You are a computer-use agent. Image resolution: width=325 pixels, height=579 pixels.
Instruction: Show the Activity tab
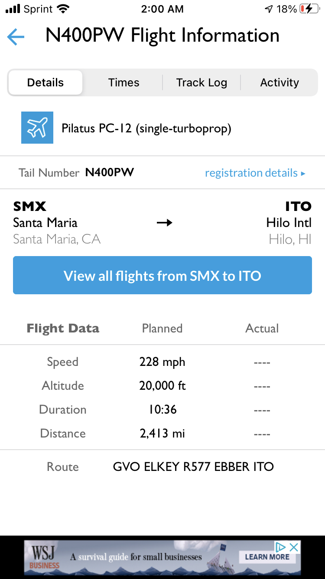click(279, 82)
